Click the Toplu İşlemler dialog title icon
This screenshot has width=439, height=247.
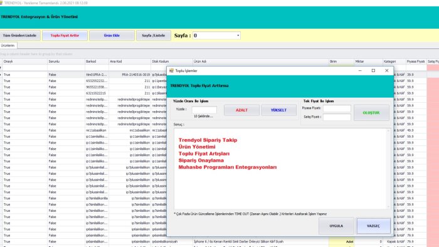pos(171,71)
